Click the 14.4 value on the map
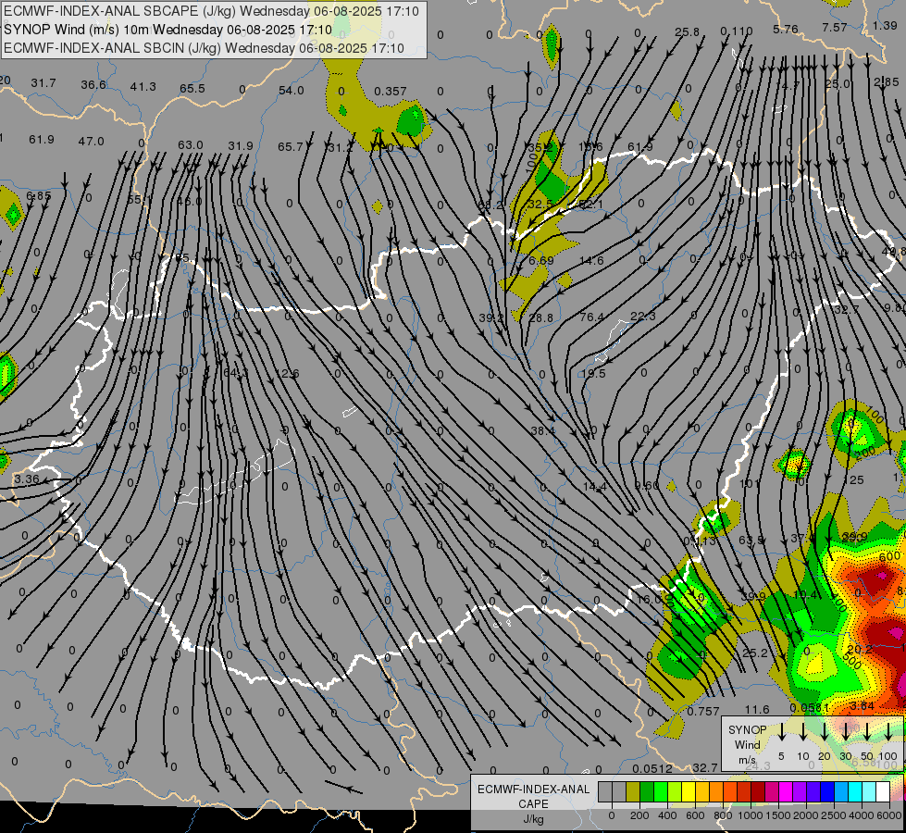 (594, 487)
